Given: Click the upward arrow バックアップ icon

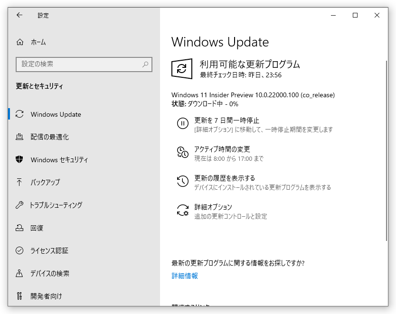Looking at the screenshot, I should 19,182.
